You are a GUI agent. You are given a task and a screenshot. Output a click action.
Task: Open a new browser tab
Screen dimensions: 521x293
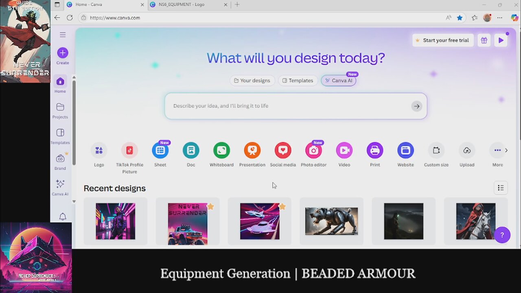(237, 4)
